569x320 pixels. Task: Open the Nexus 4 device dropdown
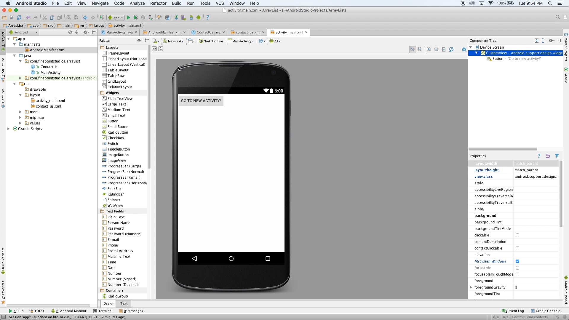tap(173, 41)
